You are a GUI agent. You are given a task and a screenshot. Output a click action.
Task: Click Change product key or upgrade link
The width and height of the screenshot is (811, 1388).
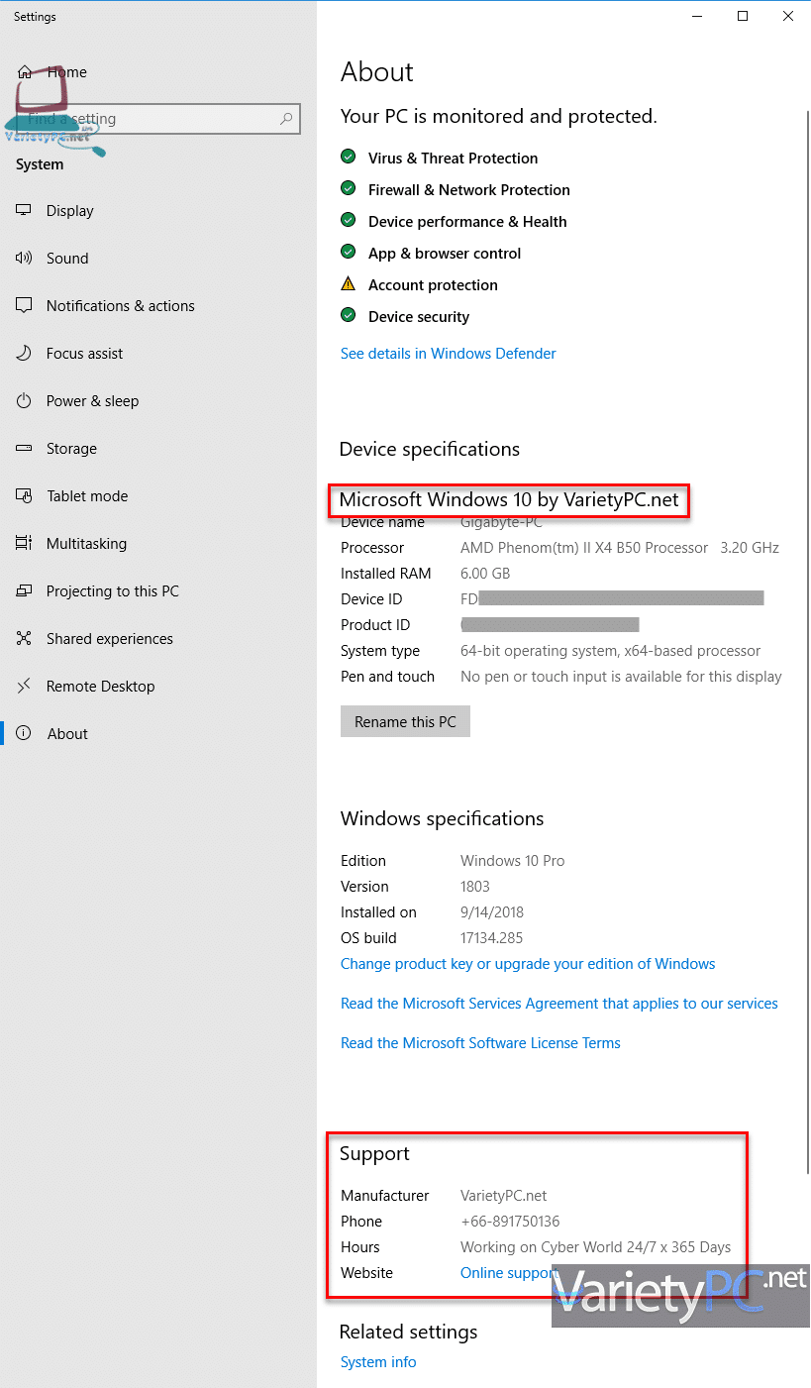(528, 964)
